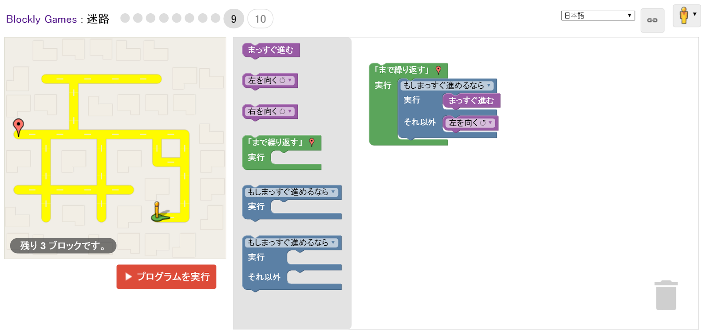Click 迷路 title text
The width and height of the screenshot is (710, 335).
pyautogui.click(x=98, y=19)
